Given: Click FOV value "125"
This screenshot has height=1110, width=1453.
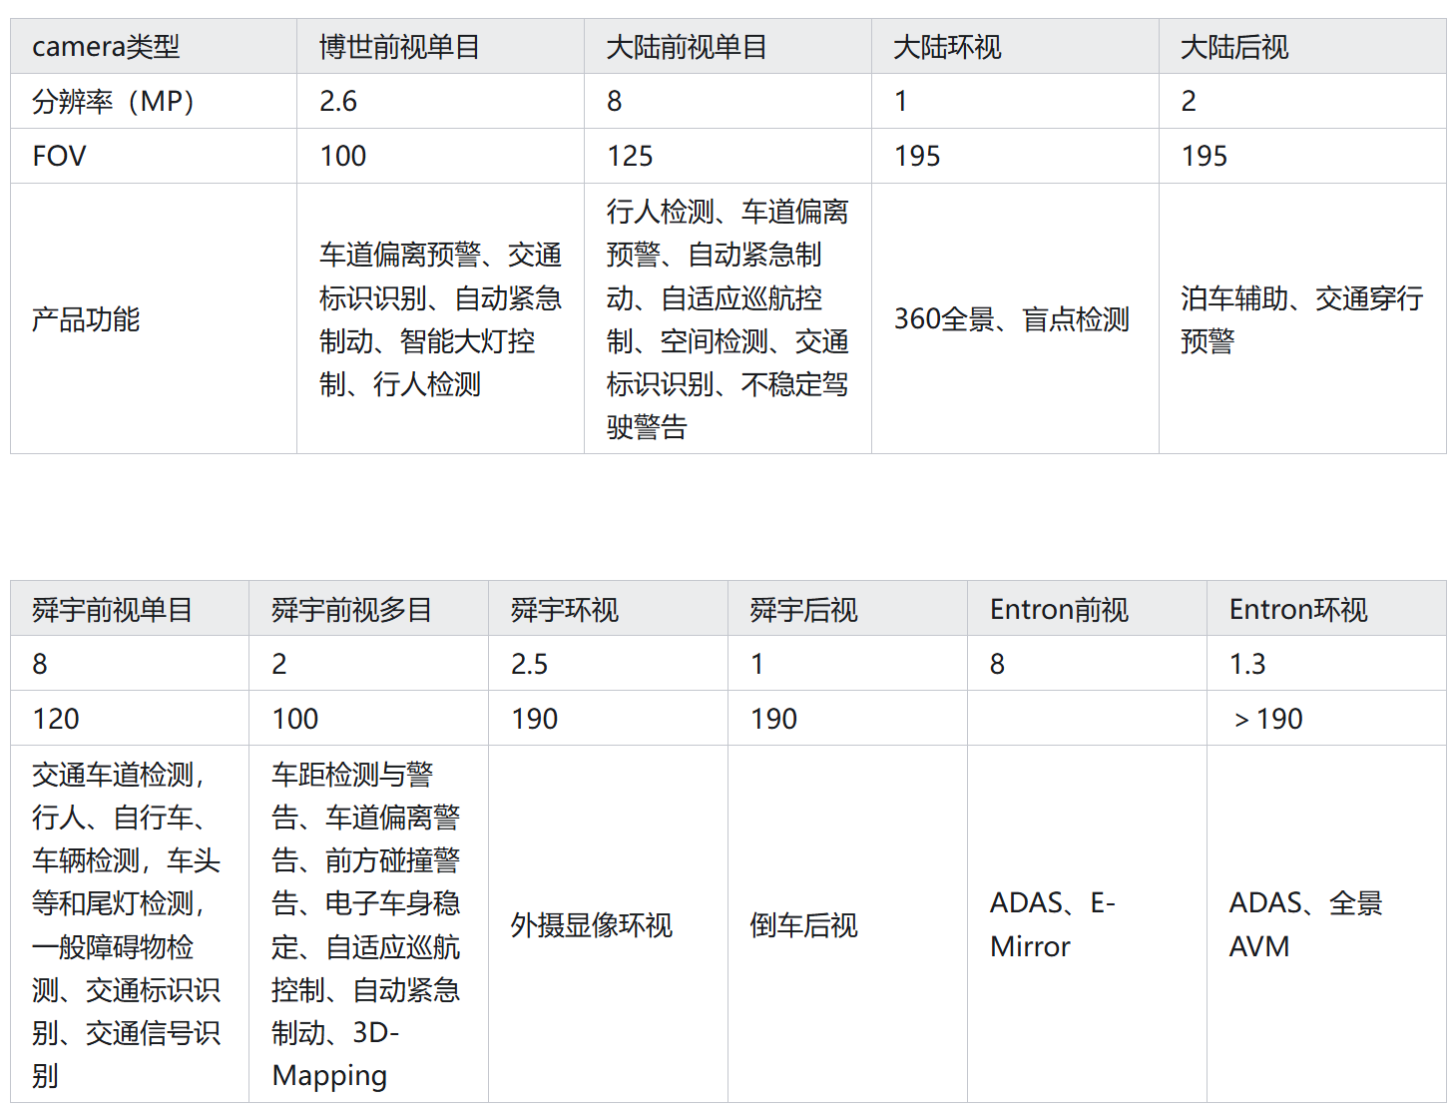Looking at the screenshot, I should point(727,156).
